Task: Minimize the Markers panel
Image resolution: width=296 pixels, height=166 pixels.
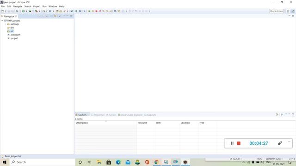Action: point(290,114)
